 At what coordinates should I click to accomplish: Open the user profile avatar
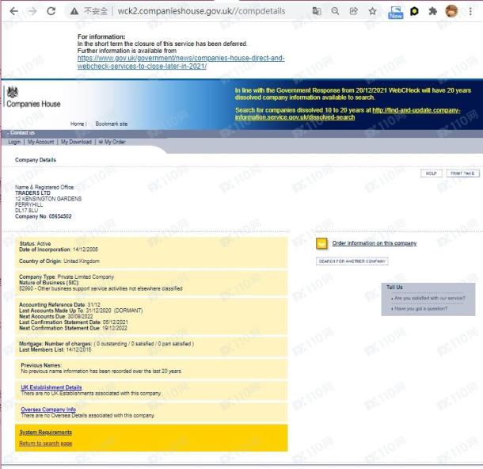coord(451,11)
